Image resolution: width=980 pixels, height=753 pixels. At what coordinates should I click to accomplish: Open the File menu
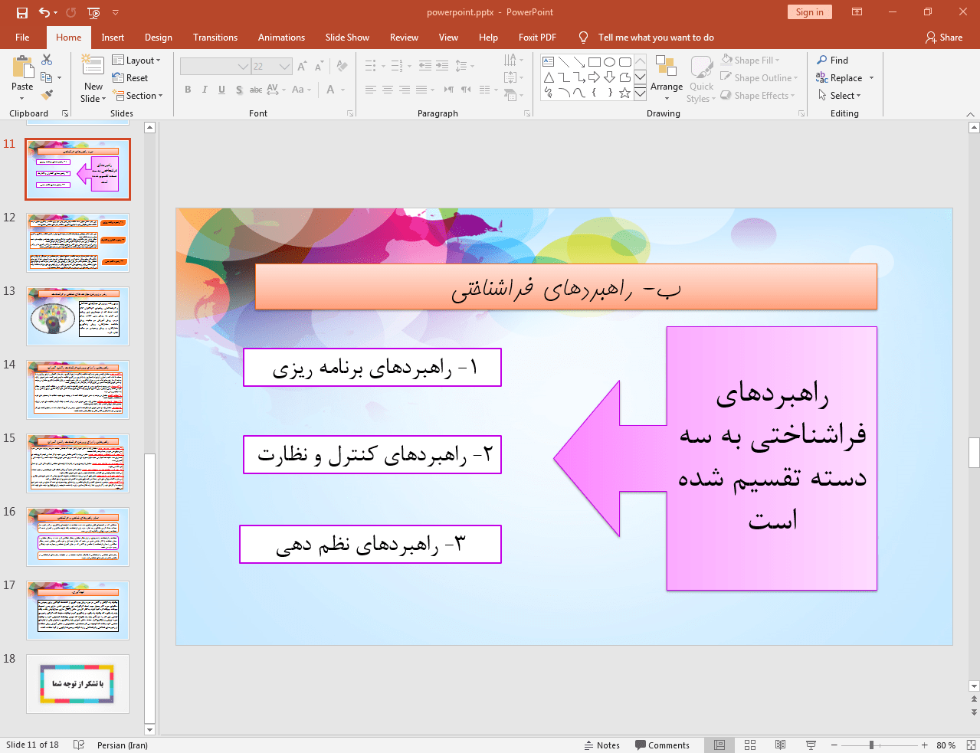point(22,37)
